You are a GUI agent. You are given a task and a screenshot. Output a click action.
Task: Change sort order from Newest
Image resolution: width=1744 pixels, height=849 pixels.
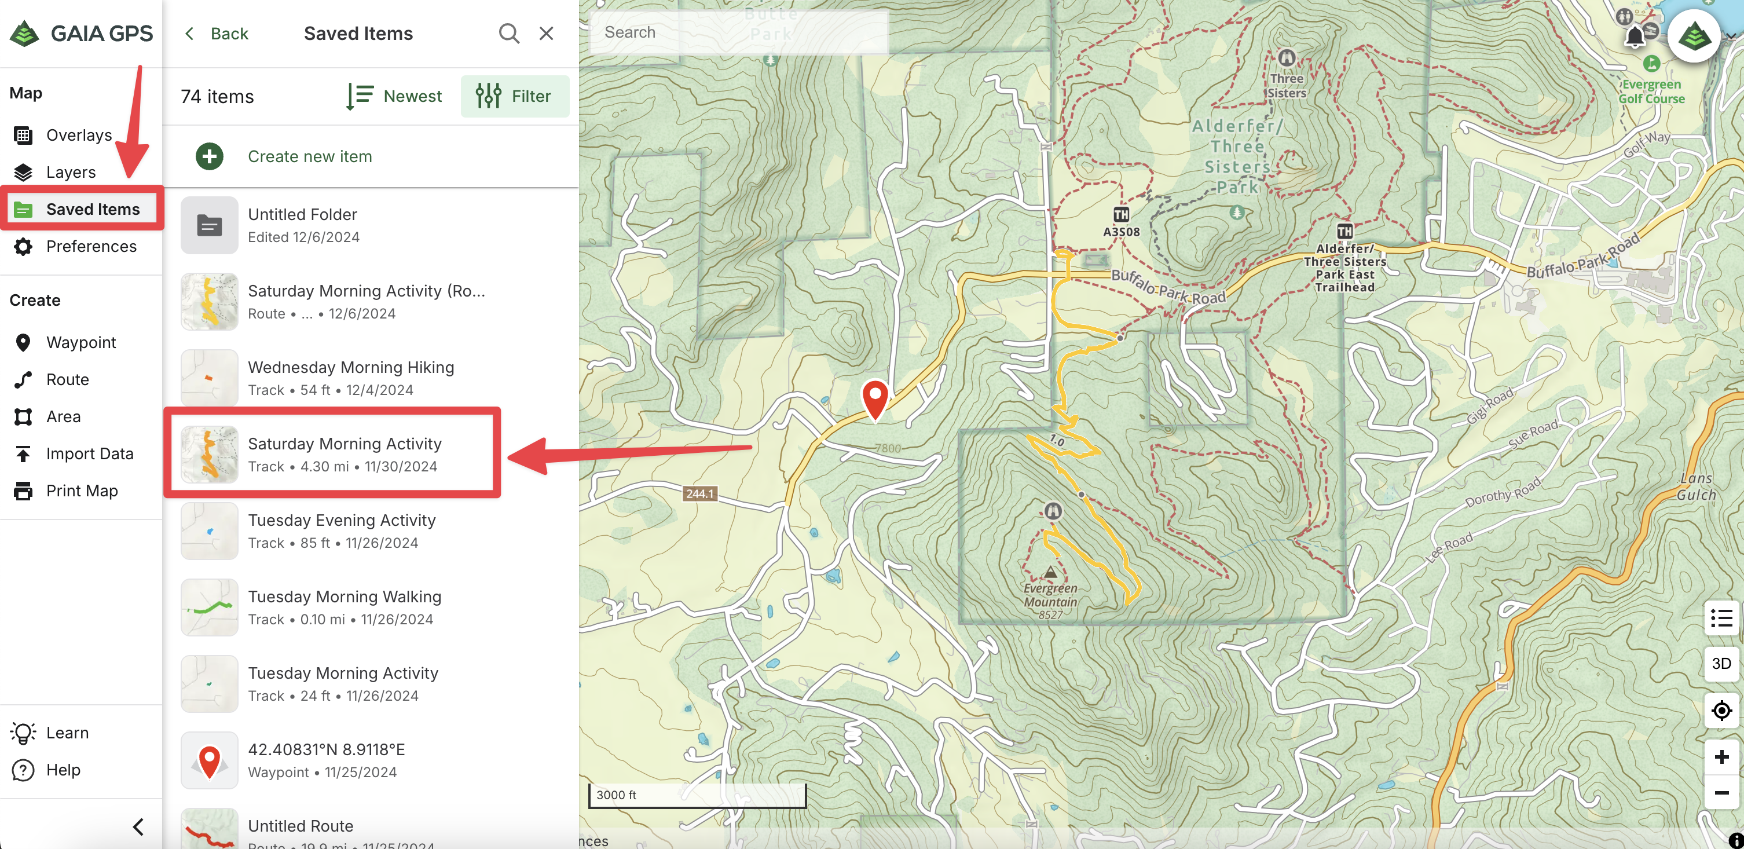pos(394,96)
